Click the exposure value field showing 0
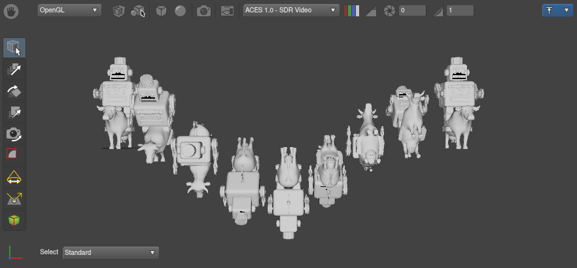Viewport: 577px width, 268px height. pos(412,11)
